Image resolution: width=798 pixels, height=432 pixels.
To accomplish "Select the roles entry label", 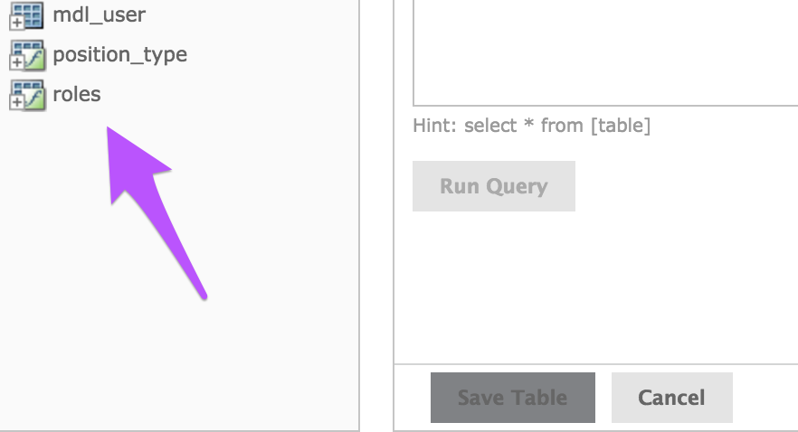I will (77, 94).
